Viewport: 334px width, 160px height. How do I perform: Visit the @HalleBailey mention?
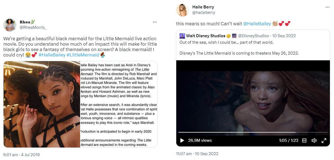click(257, 24)
